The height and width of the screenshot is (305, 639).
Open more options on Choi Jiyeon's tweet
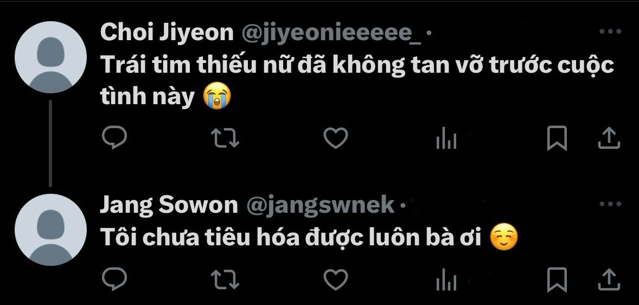pyautogui.click(x=610, y=31)
